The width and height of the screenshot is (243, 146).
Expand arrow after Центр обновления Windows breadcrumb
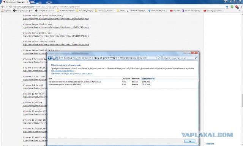[x=119, y=58]
